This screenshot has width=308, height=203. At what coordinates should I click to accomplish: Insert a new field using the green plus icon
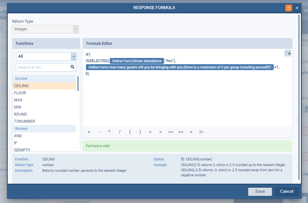(288, 53)
